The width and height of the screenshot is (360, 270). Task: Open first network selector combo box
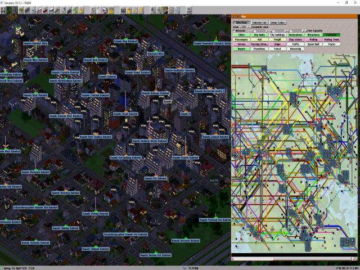pos(259,31)
